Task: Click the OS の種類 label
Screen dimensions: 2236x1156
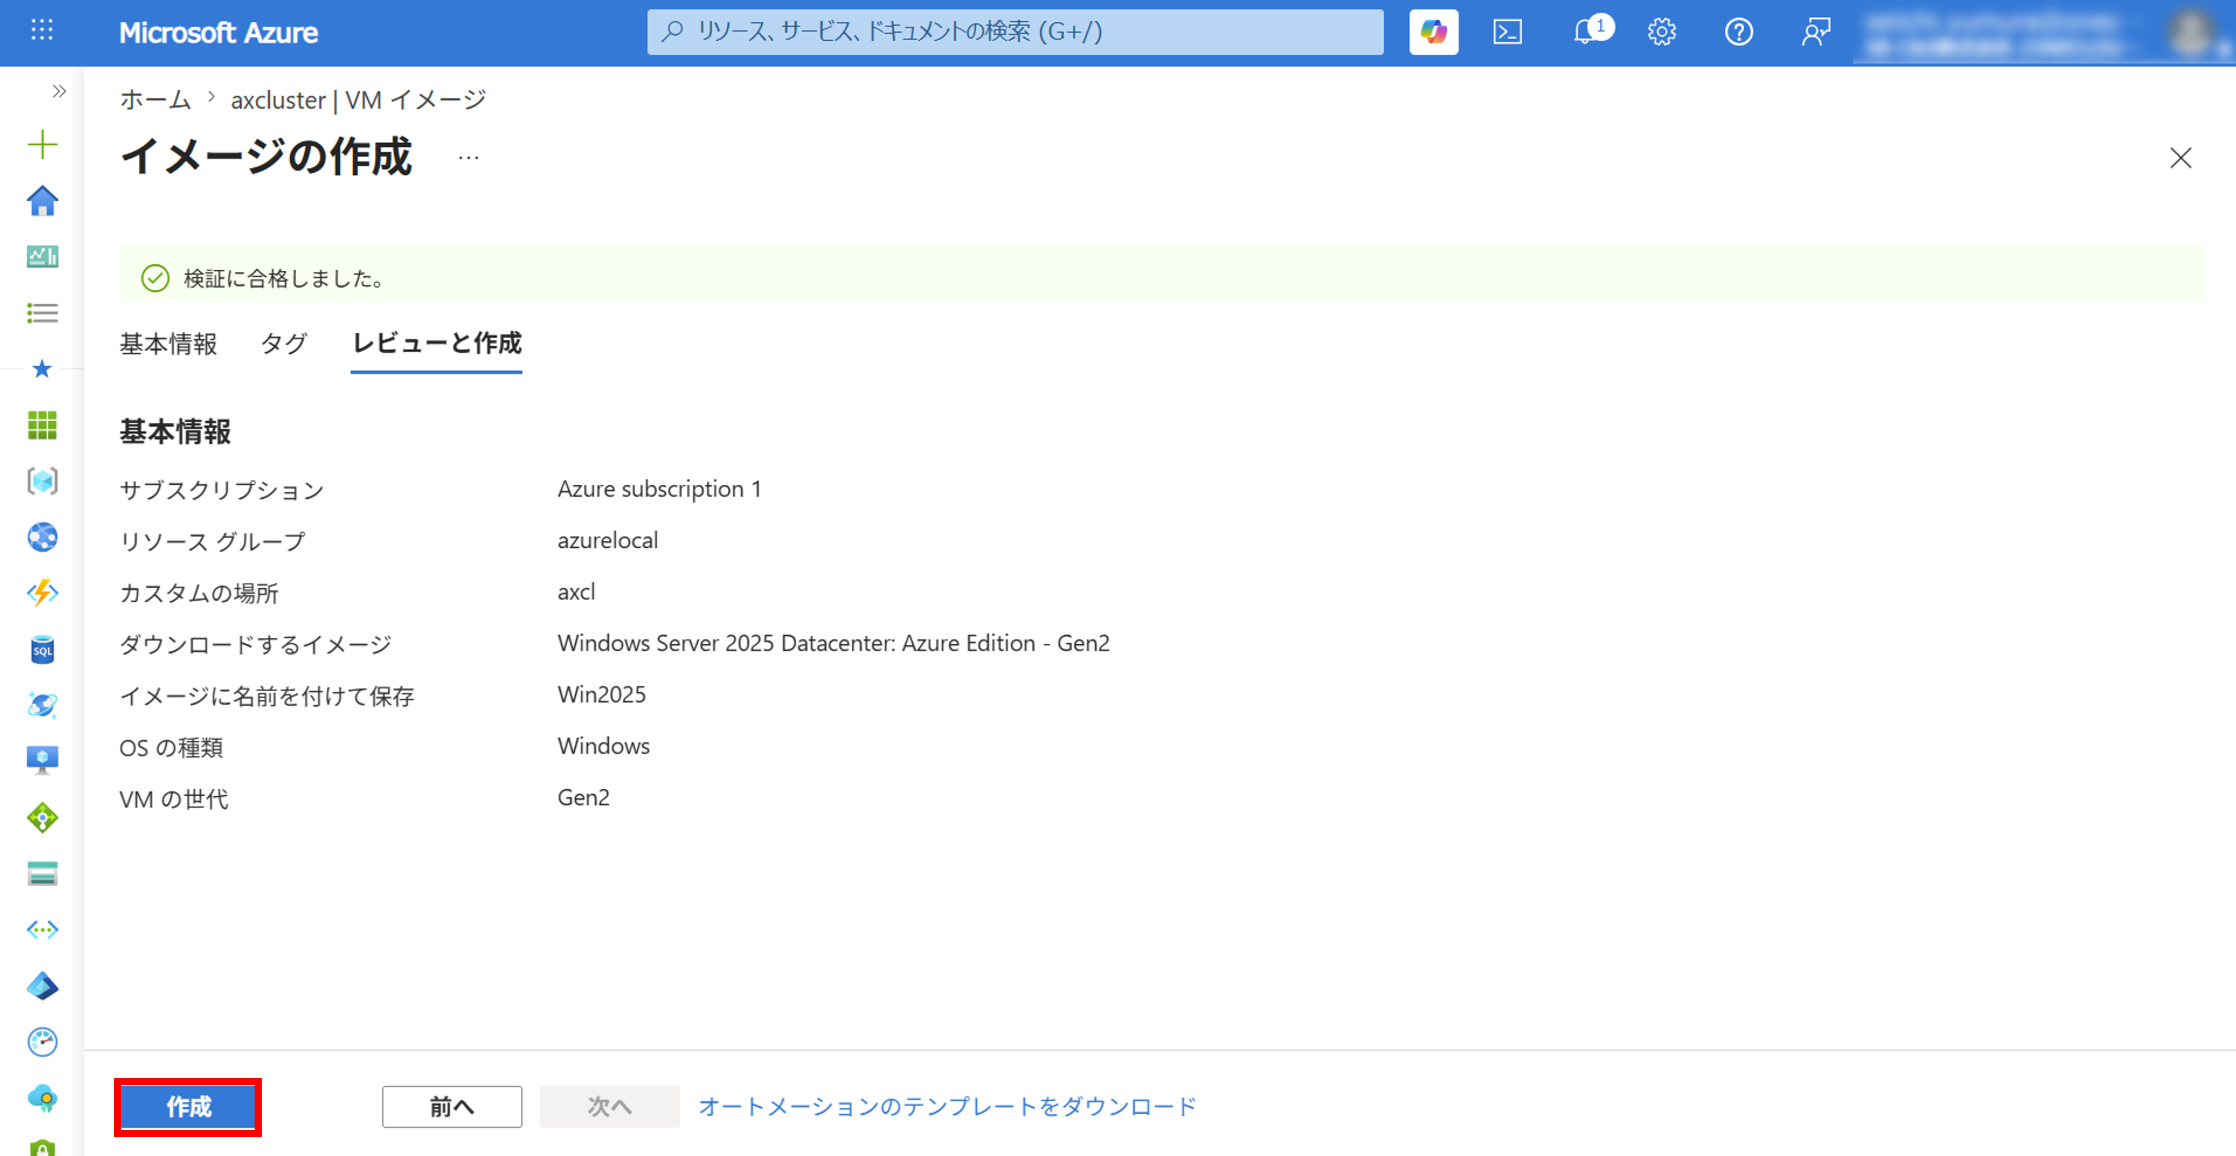Action: [x=172, y=747]
